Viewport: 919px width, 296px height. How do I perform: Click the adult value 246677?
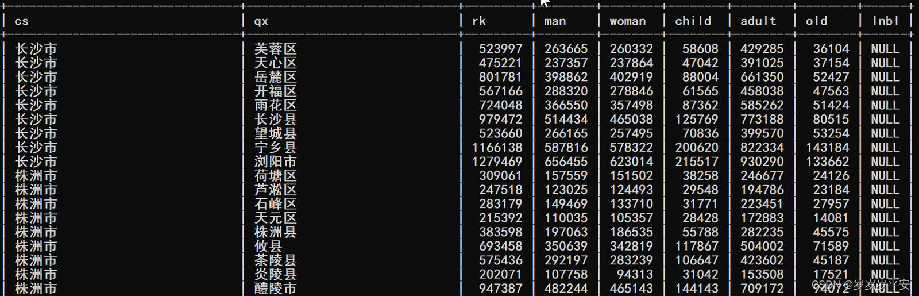763,176
